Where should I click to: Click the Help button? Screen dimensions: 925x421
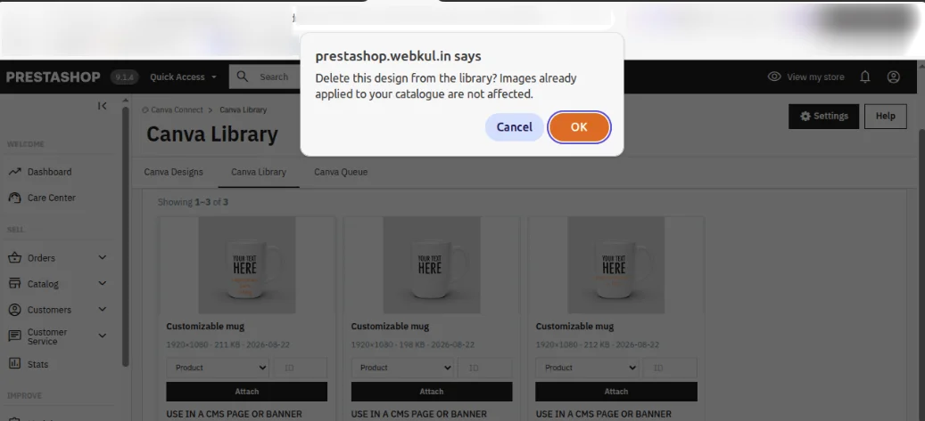pos(886,116)
